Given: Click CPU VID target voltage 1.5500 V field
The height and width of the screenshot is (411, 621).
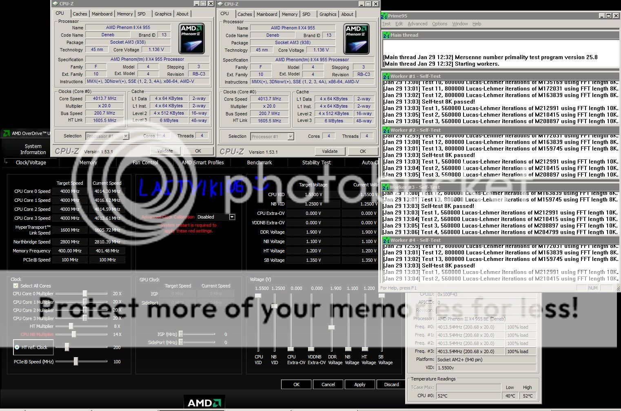Looking at the screenshot, I should click(x=313, y=194).
